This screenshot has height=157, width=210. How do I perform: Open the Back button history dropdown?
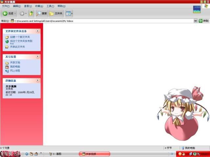pyautogui.click(x=15, y=13)
